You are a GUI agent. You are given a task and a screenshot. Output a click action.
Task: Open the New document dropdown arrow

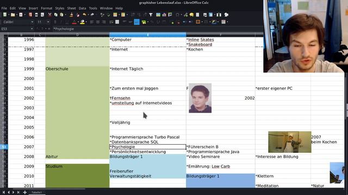tap(9, 15)
